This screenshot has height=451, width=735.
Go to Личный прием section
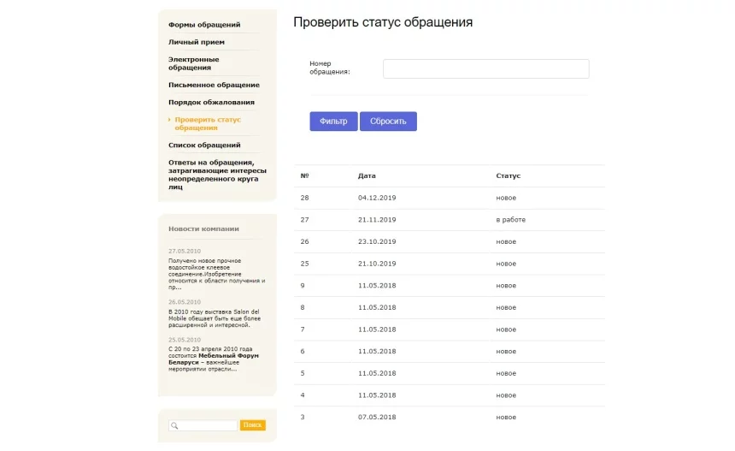pyautogui.click(x=196, y=42)
